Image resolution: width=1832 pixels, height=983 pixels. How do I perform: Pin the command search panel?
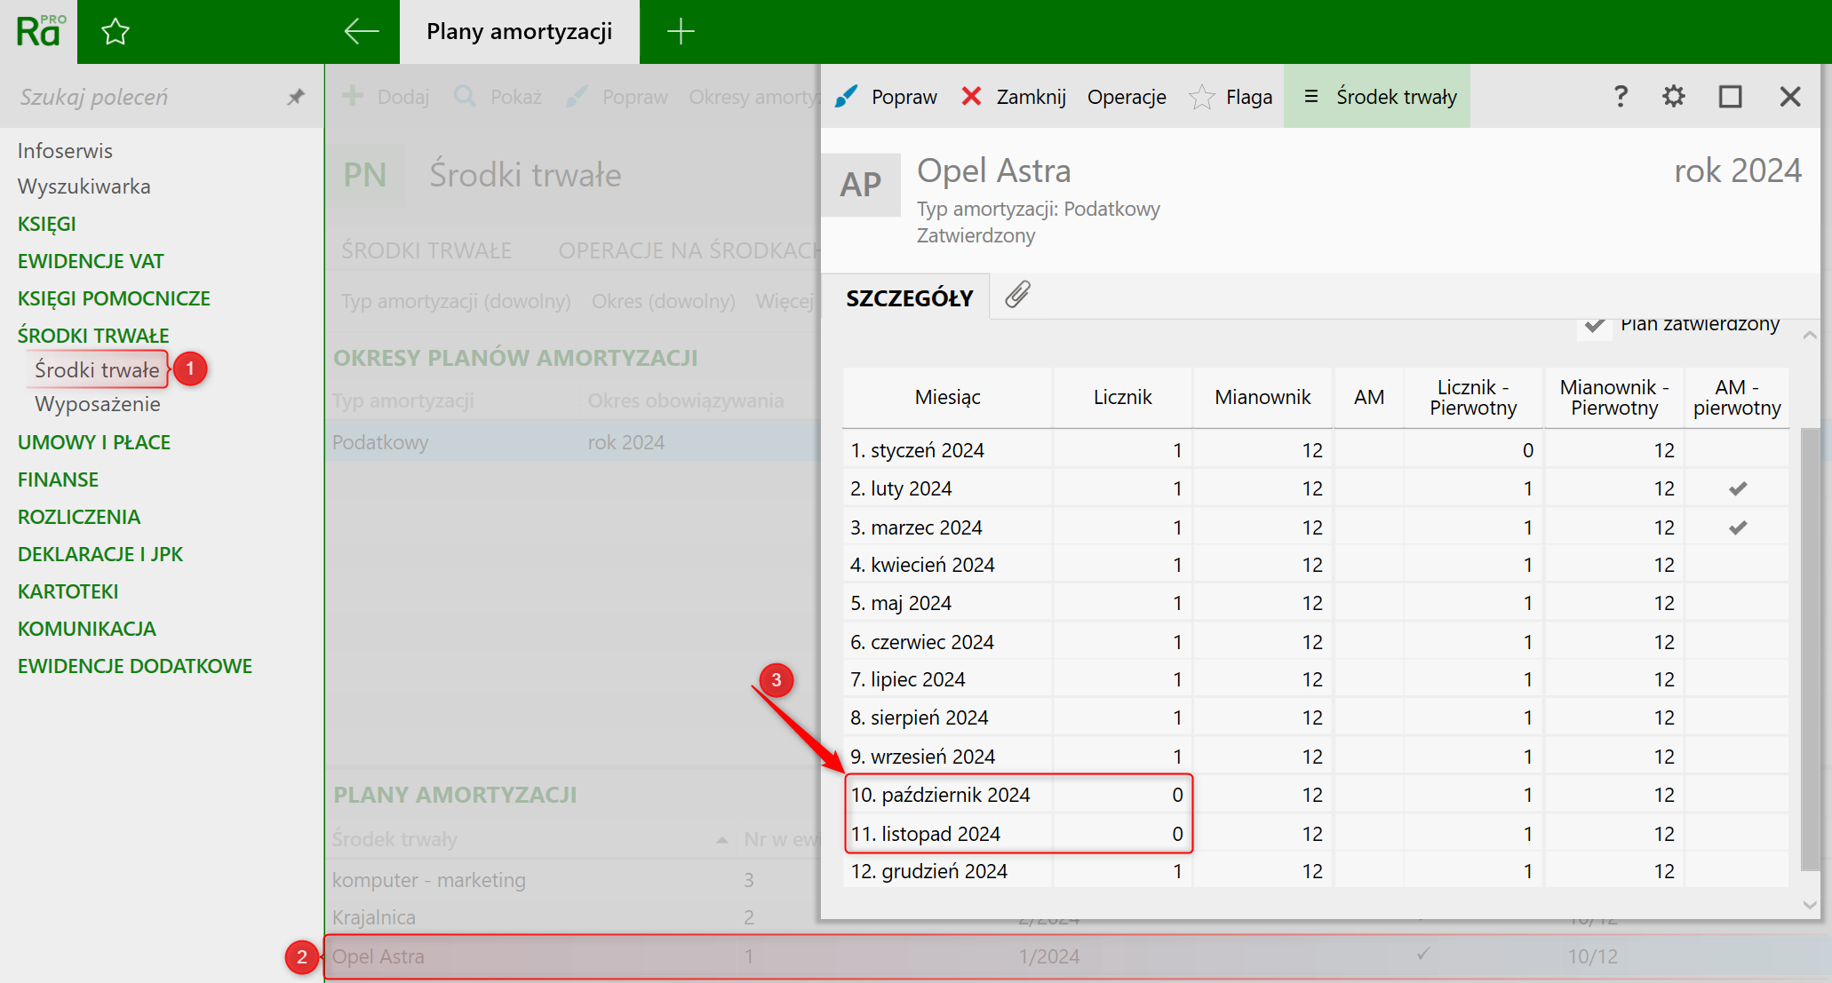point(296,97)
